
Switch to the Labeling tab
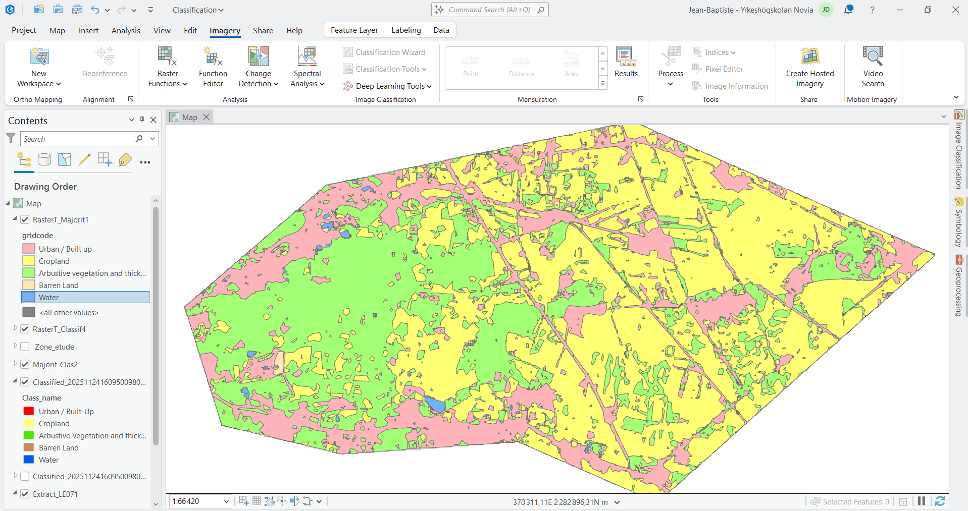coord(405,30)
